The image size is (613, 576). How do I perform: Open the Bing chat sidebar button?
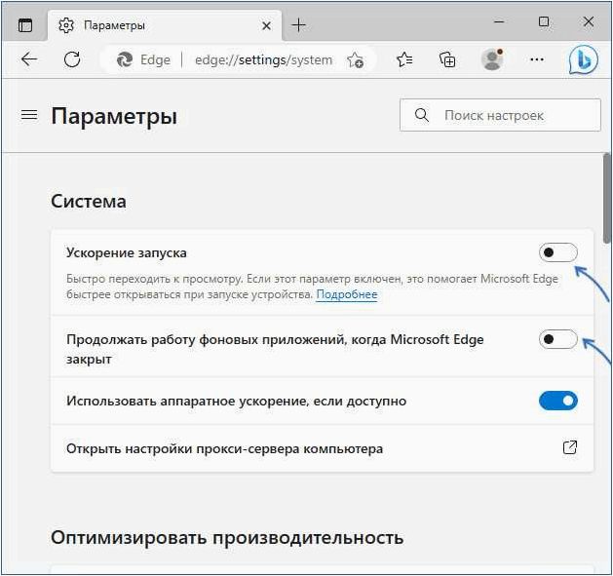coord(584,59)
